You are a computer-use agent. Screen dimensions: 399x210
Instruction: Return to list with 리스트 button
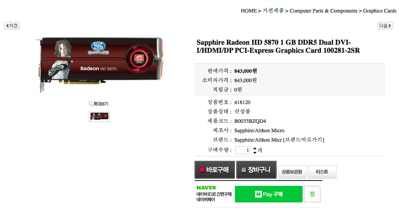[322, 172]
